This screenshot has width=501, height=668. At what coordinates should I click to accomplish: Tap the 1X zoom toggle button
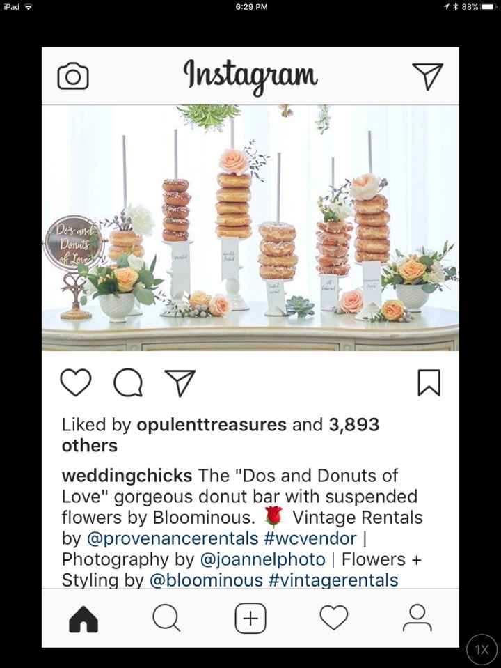click(x=482, y=649)
